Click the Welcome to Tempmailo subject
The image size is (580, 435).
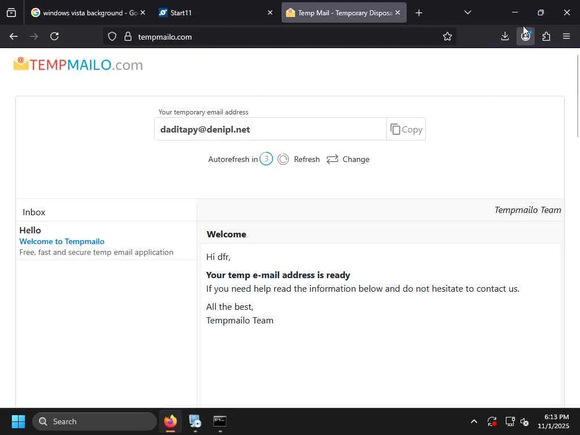(62, 241)
